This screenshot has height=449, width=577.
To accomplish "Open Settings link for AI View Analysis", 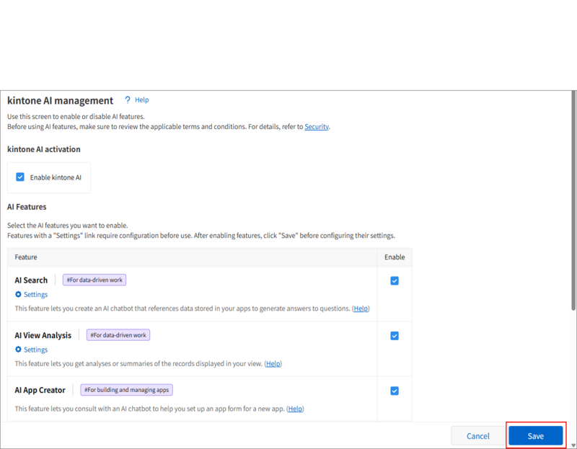I will click(x=35, y=350).
